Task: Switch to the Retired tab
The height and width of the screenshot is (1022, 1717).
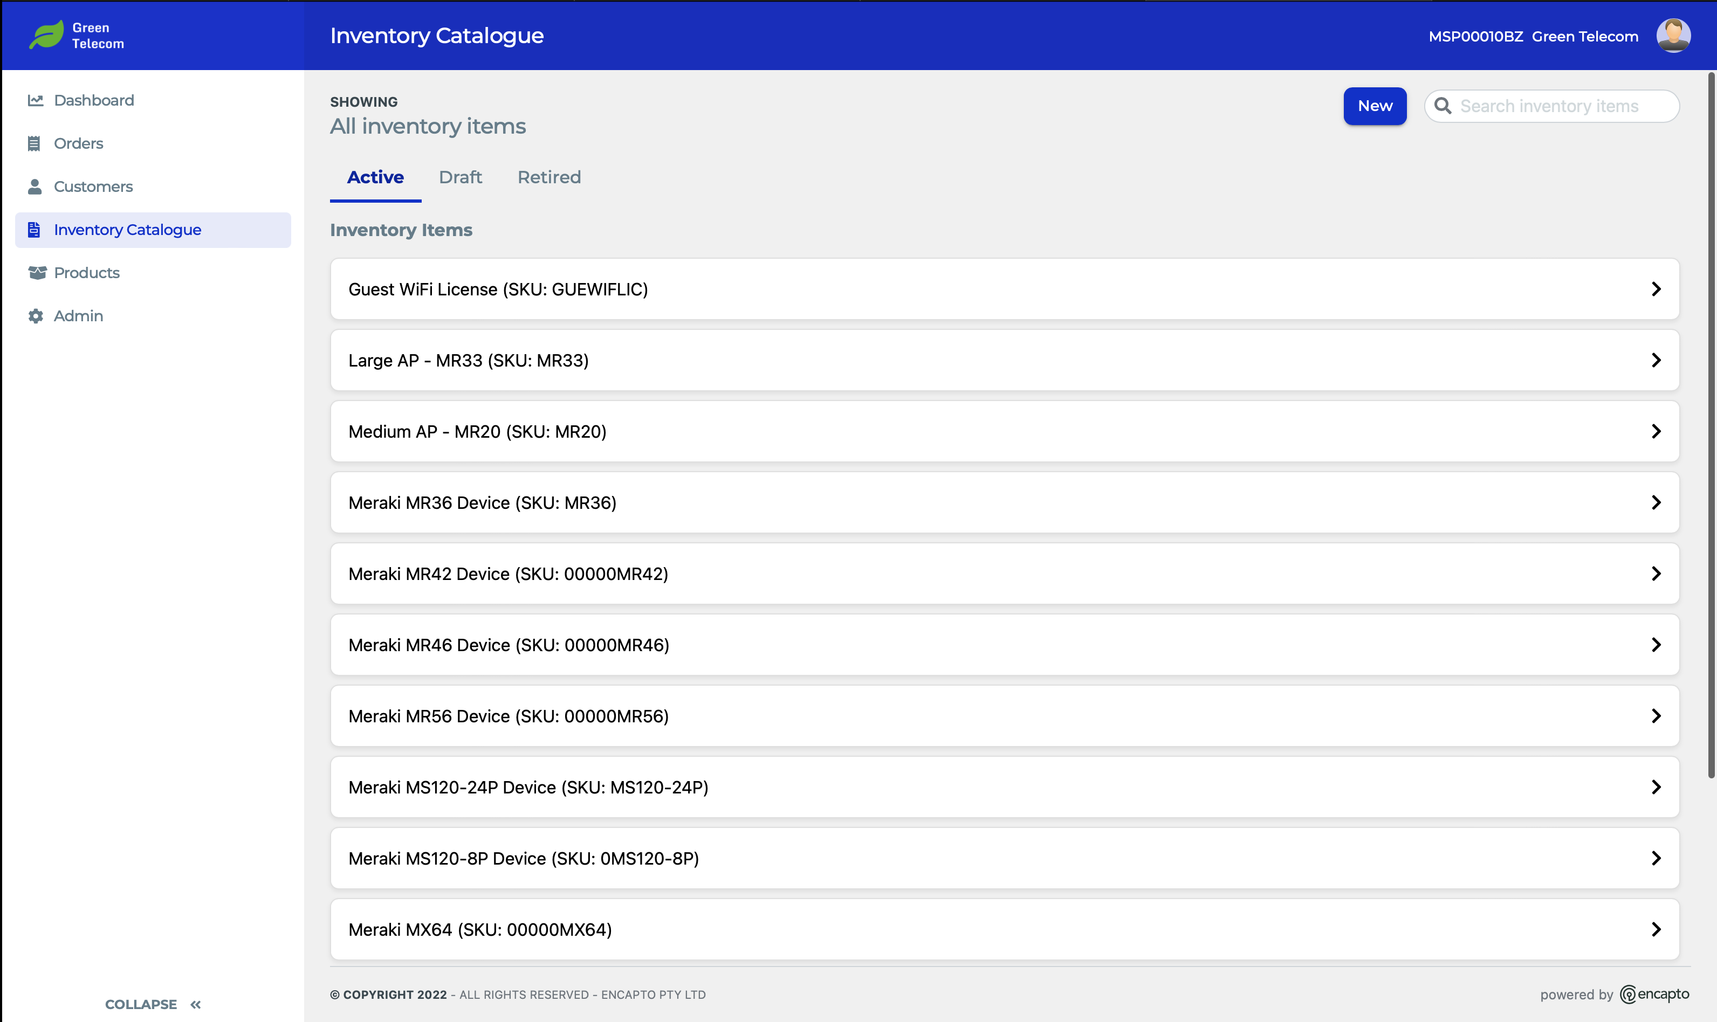Action: pyautogui.click(x=549, y=178)
